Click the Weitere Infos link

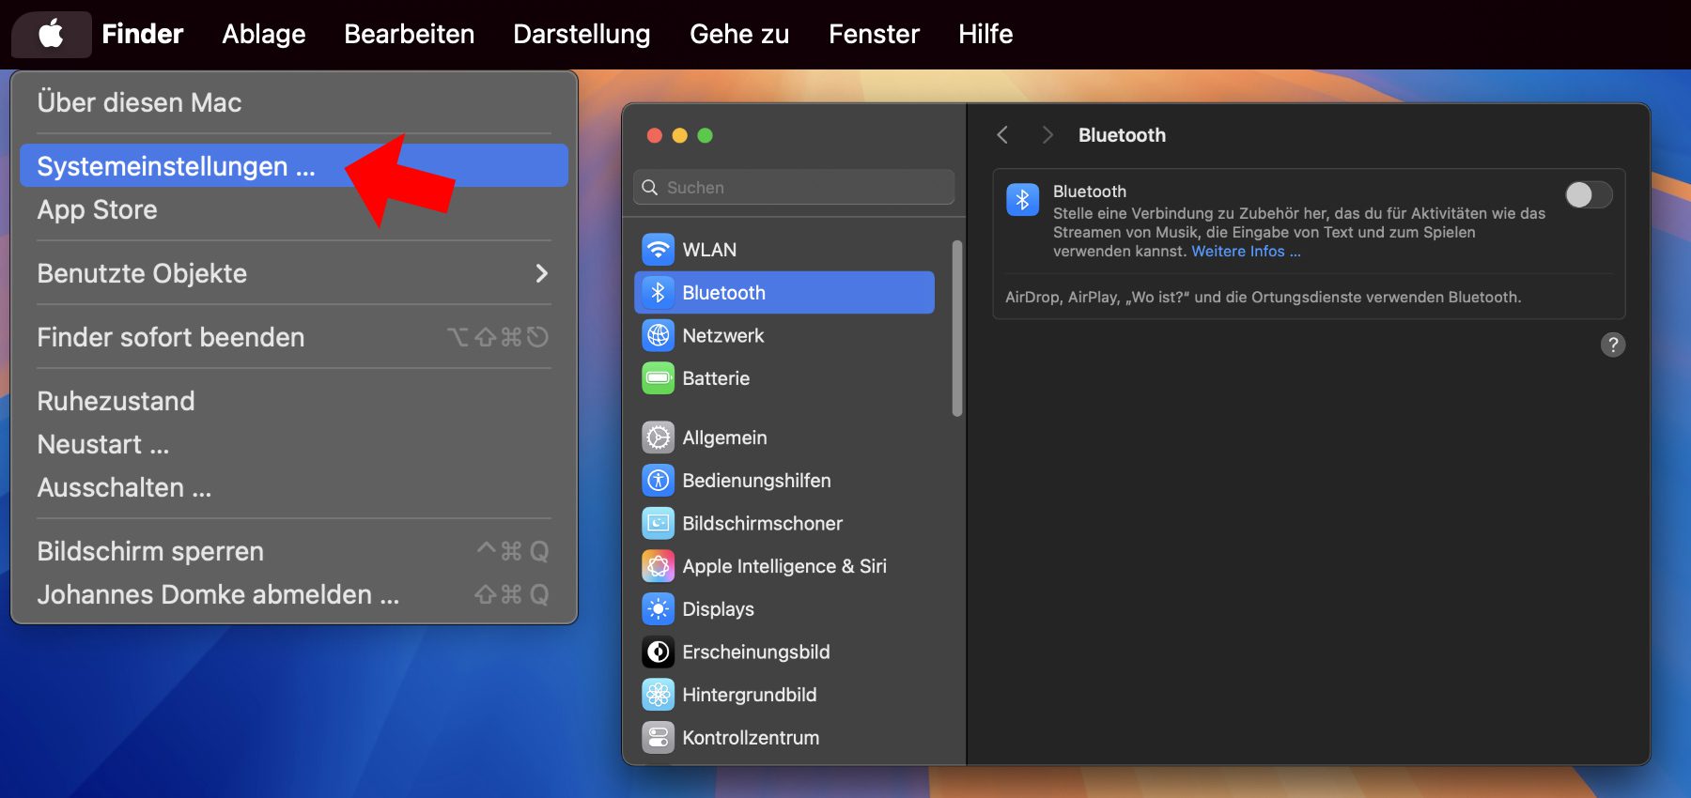click(1246, 252)
